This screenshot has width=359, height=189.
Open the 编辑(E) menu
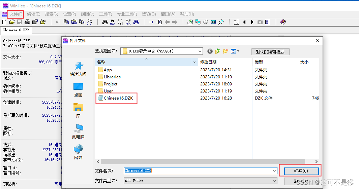tap(34, 14)
